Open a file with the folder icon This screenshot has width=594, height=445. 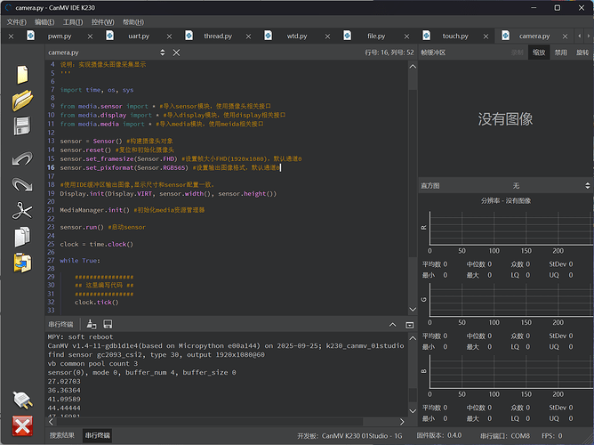click(x=22, y=101)
